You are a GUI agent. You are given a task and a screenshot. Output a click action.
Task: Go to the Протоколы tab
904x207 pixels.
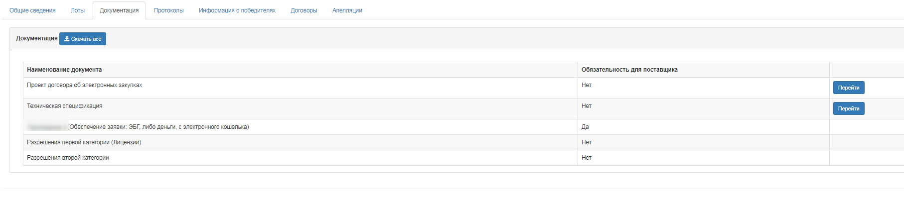click(169, 10)
